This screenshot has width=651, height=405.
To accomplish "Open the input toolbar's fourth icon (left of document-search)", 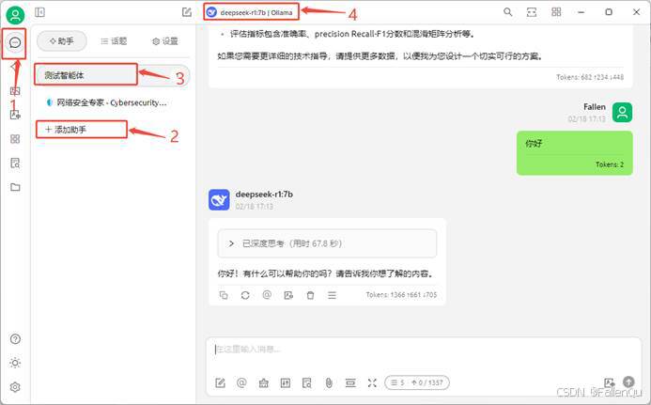I will click(x=286, y=383).
